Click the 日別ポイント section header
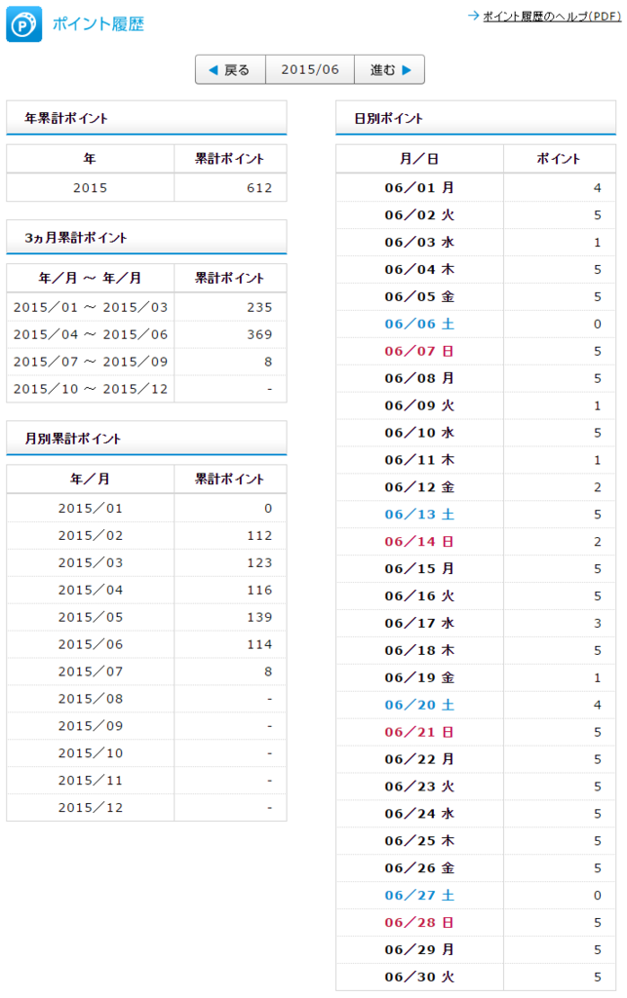This screenshot has width=627, height=998. tap(476, 118)
